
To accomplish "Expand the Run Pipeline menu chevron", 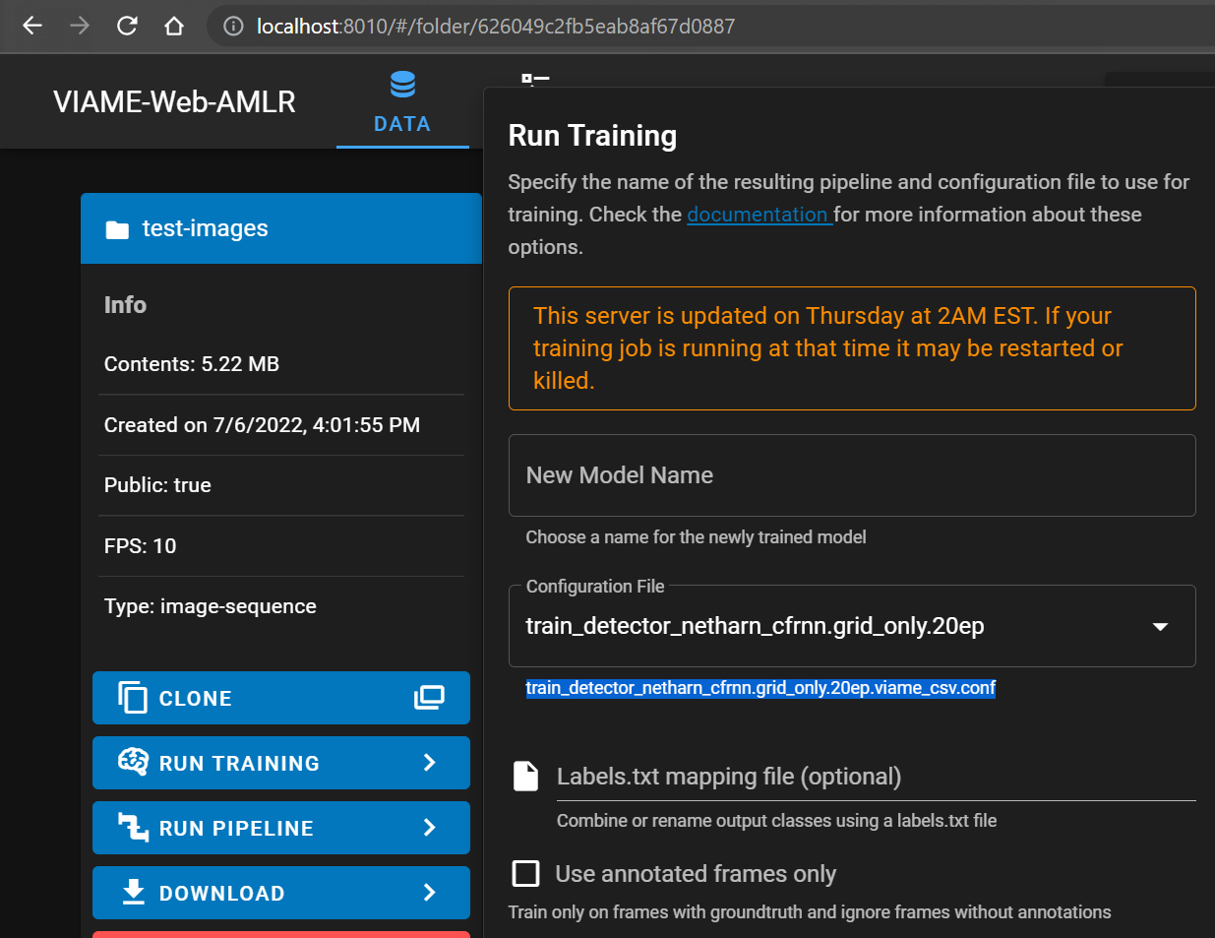I will pyautogui.click(x=429, y=828).
